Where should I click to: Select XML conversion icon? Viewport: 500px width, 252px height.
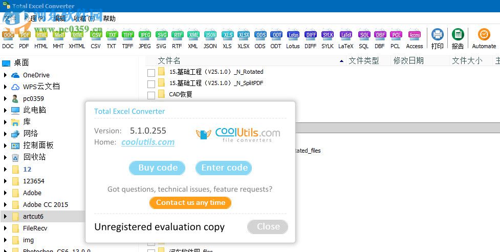click(193, 35)
